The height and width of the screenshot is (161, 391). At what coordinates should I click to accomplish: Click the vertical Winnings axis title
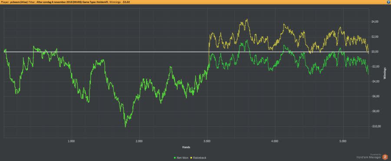385,73
